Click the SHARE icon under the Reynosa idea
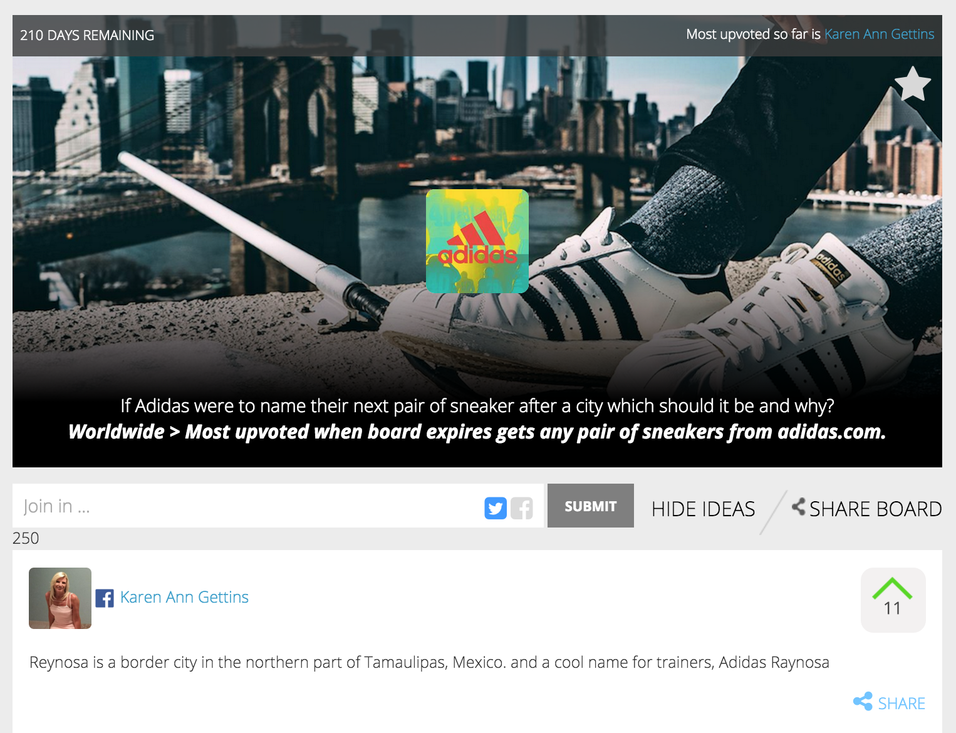956x733 pixels. pos(863,702)
